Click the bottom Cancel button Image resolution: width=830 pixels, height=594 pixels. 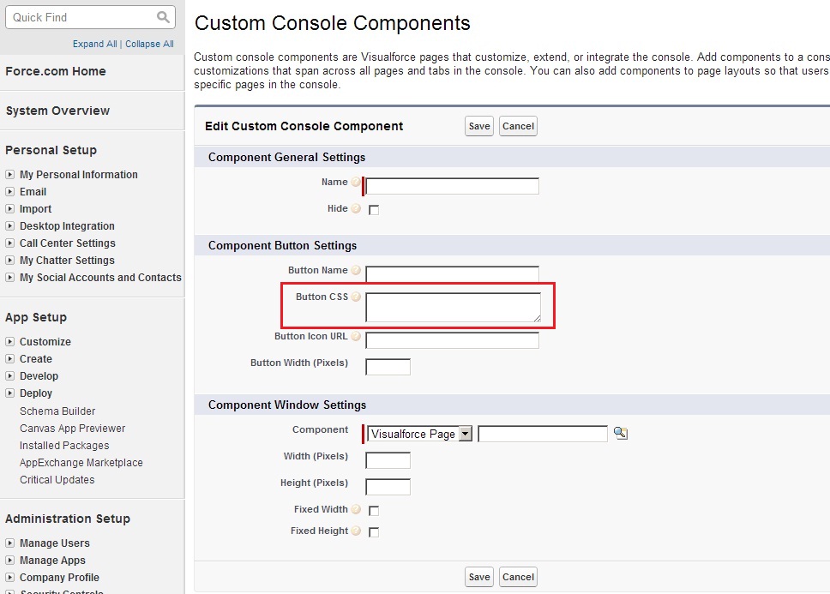click(518, 577)
